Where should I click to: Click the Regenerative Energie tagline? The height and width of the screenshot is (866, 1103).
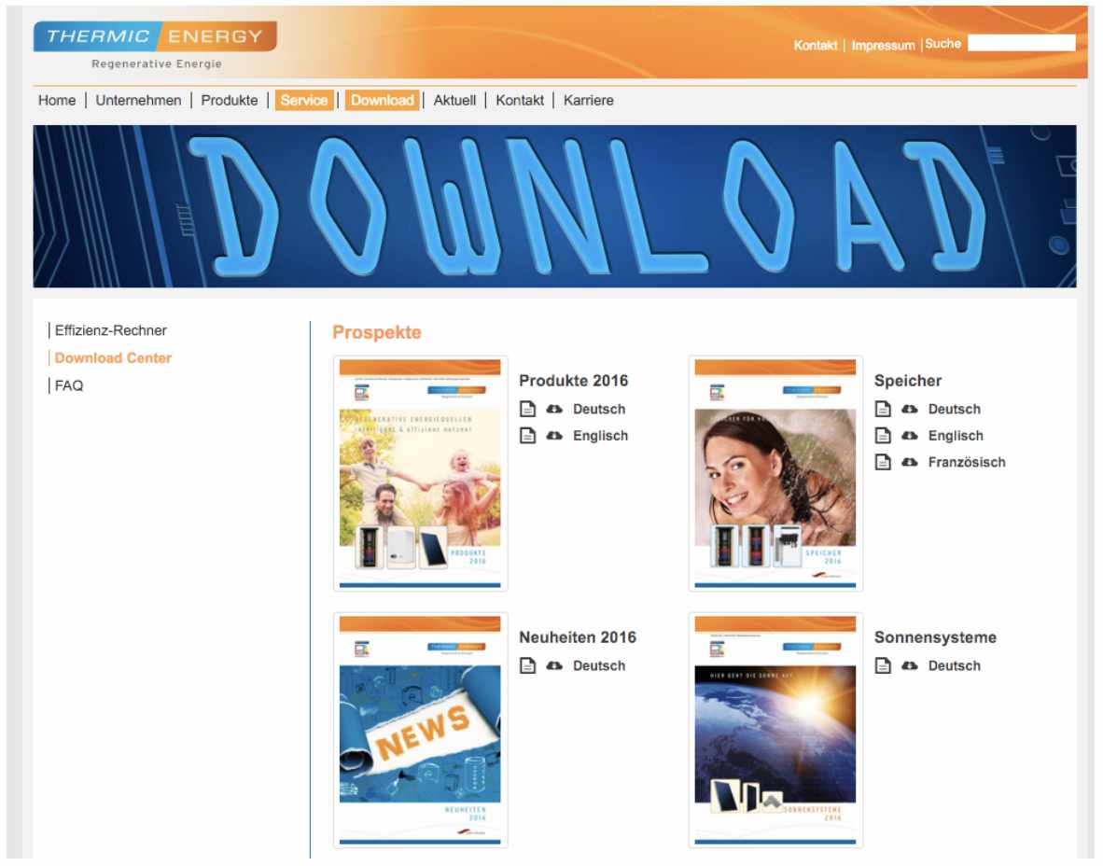pyautogui.click(x=157, y=64)
